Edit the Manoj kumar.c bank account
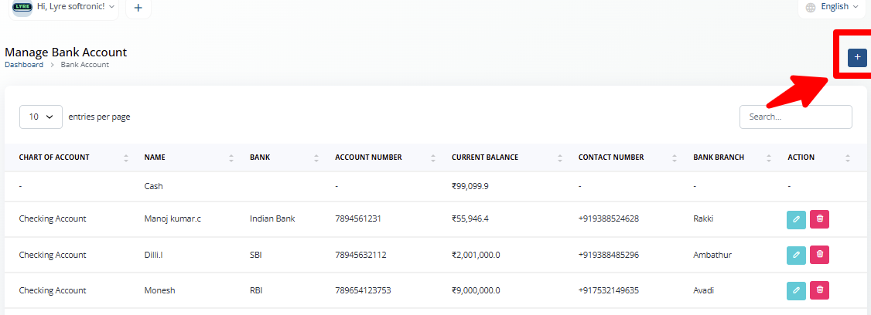The width and height of the screenshot is (871, 315). coord(796,218)
